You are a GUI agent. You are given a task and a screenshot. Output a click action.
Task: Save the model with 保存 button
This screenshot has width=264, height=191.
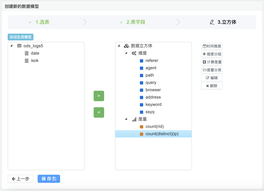point(49,179)
